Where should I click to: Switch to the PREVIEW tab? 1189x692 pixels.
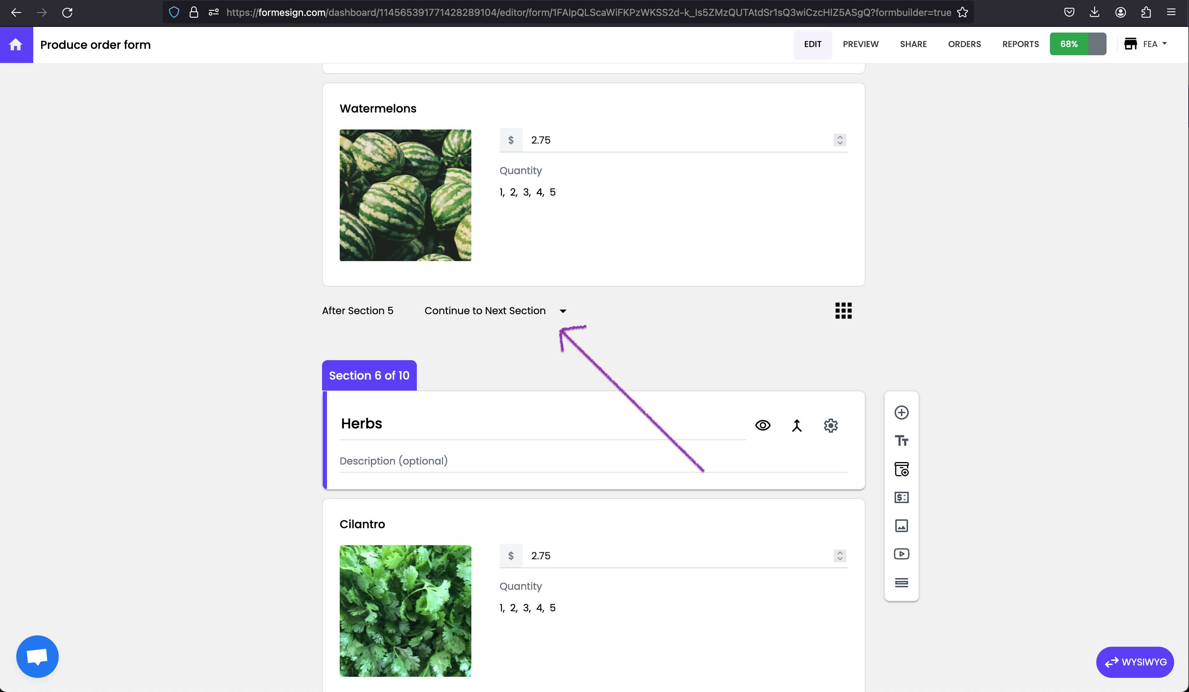(x=860, y=44)
